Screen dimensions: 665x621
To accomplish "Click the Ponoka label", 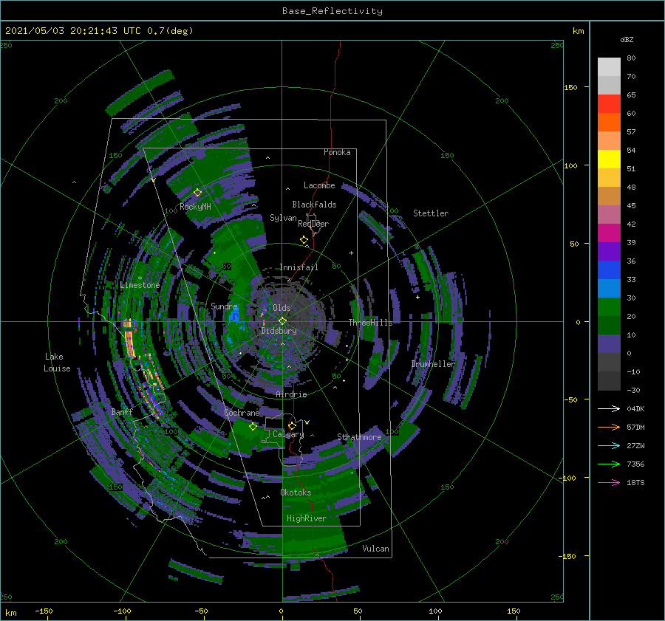I will [x=337, y=152].
